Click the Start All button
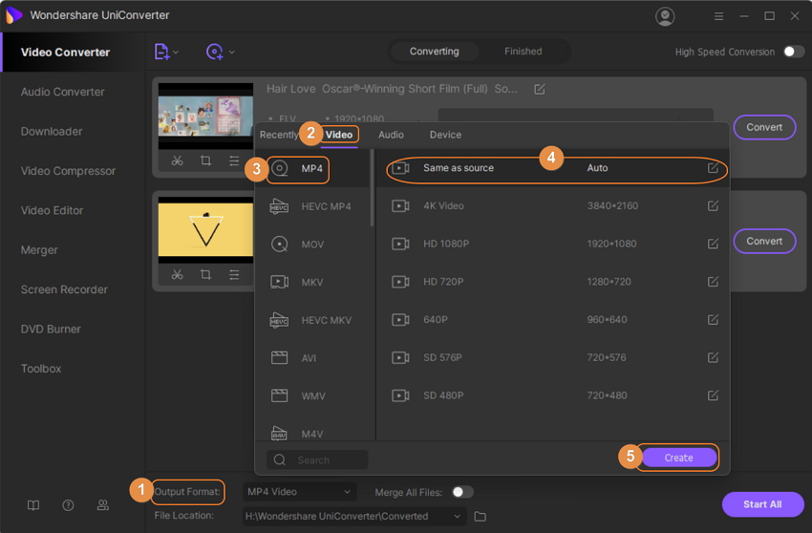The image size is (812, 533). 762,504
